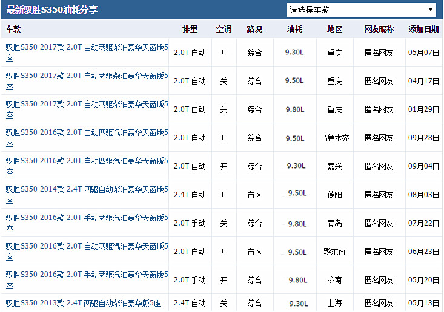Select the 9.50L value in the 德阳 row
Screen dimensions: 444x312
coord(297,193)
